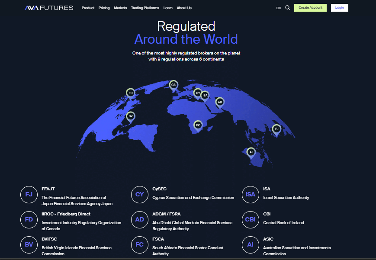Click the FD circle badge beside IIROC
This screenshot has width=376, height=260.
[29, 220]
